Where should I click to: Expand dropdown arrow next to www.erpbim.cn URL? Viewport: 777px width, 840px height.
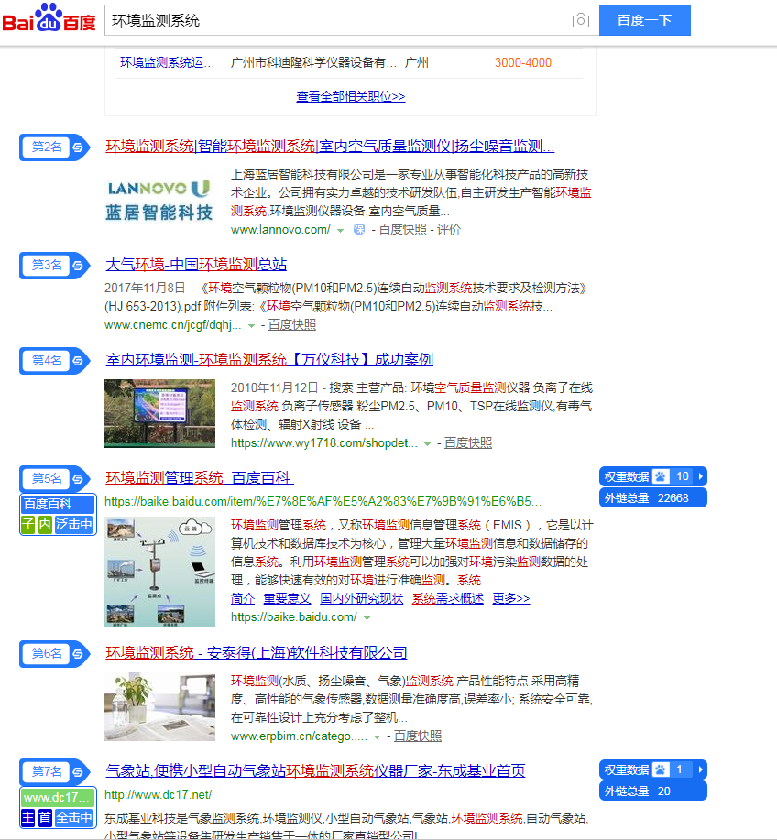377,737
